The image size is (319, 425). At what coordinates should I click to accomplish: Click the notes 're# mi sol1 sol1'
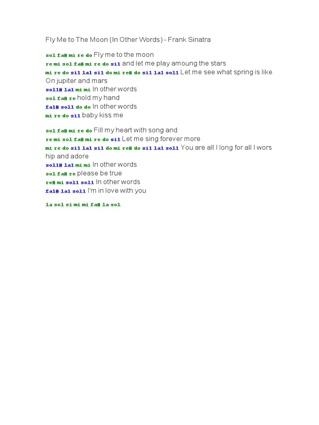click(x=70, y=183)
